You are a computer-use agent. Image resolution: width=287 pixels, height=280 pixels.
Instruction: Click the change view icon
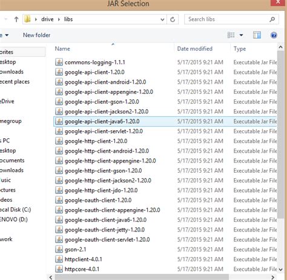231,35
